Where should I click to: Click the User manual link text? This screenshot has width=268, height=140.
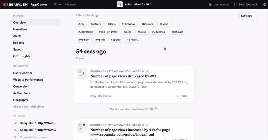click(x=221, y=4)
